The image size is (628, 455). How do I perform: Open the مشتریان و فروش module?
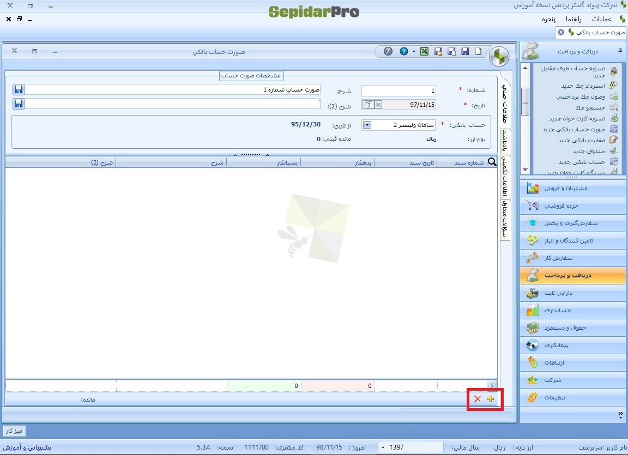click(x=573, y=188)
